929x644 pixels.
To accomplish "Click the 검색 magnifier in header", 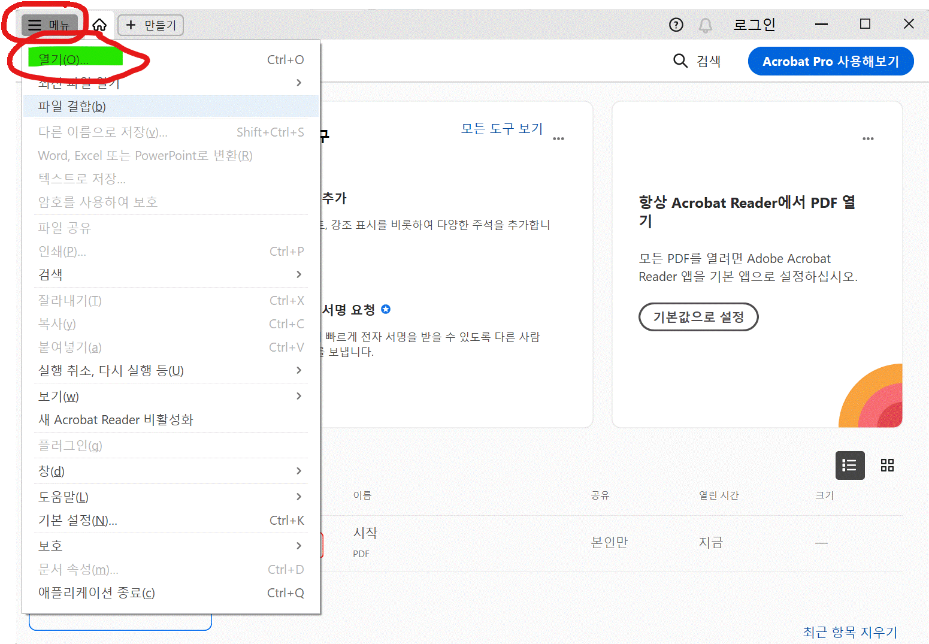I will point(697,61).
